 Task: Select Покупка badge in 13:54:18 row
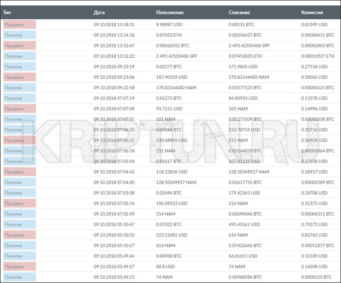(20, 35)
